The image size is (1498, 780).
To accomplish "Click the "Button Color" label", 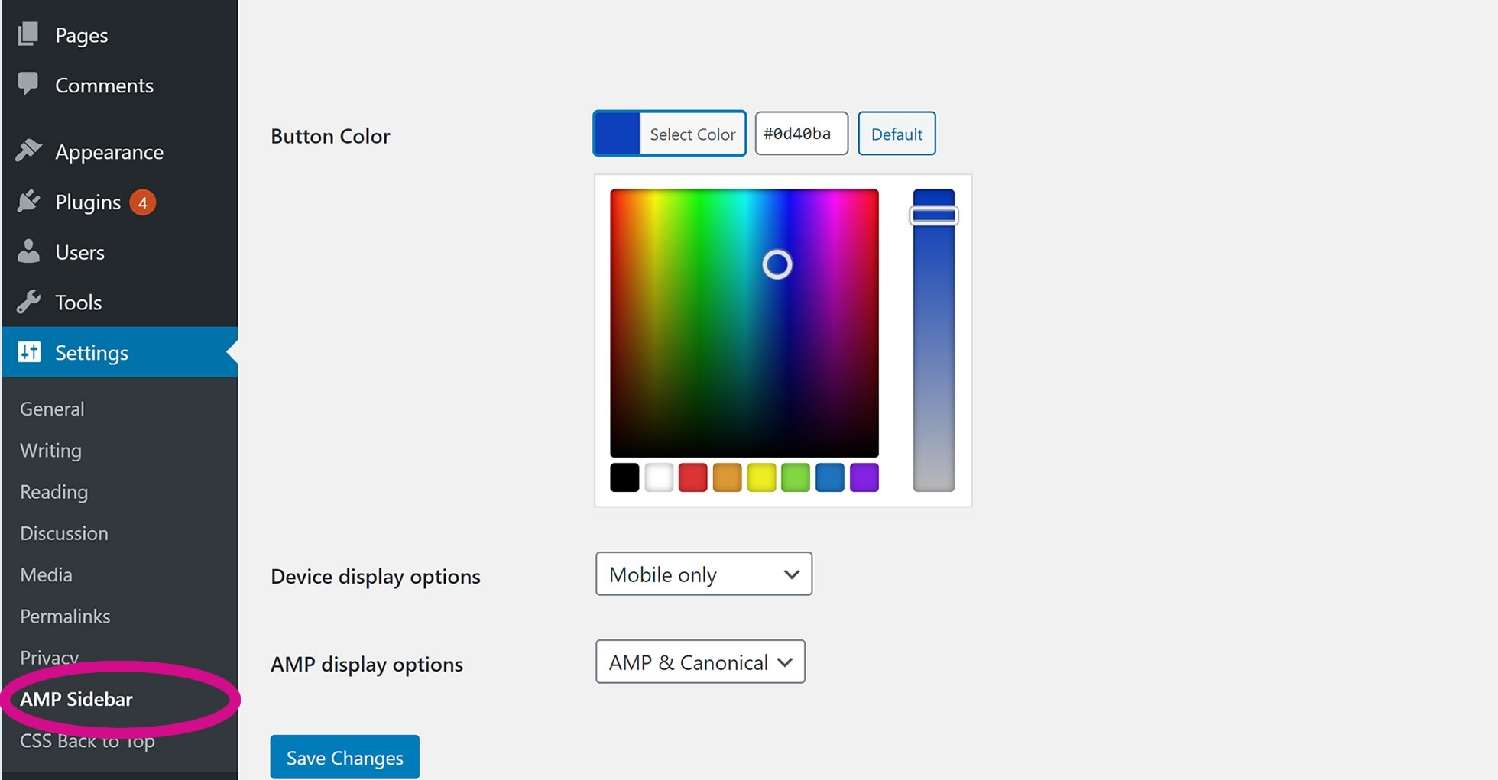I will coord(330,136).
